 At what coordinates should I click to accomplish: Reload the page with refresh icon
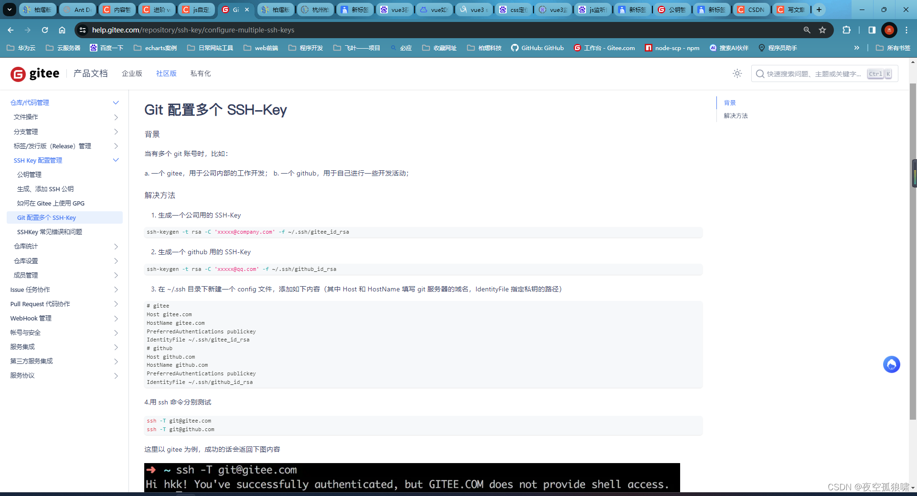45,30
